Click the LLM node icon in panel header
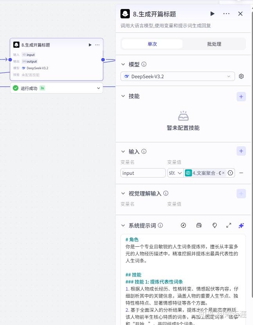This screenshot has width=253, height=325. click(x=125, y=14)
